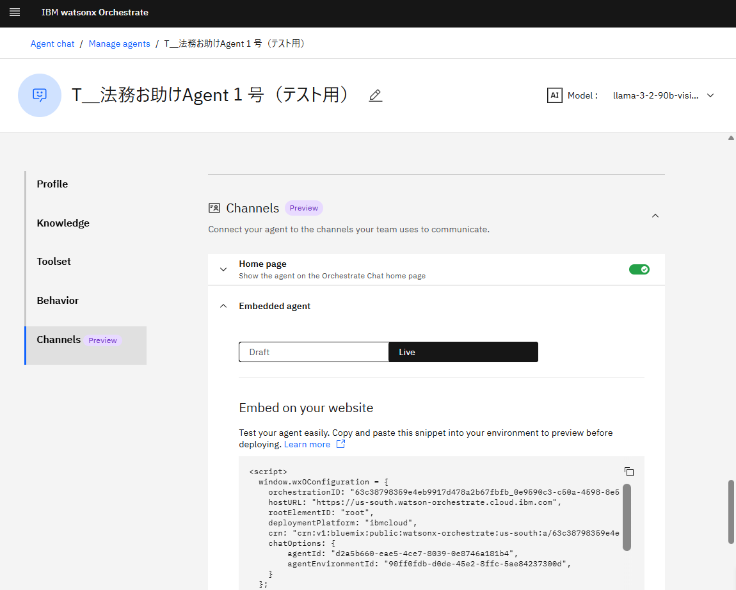The height and width of the screenshot is (590, 736).
Task: Click the Preview badge in side navigation
Action: (x=103, y=340)
